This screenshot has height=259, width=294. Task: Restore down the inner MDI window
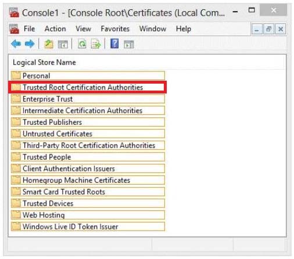click(x=268, y=29)
